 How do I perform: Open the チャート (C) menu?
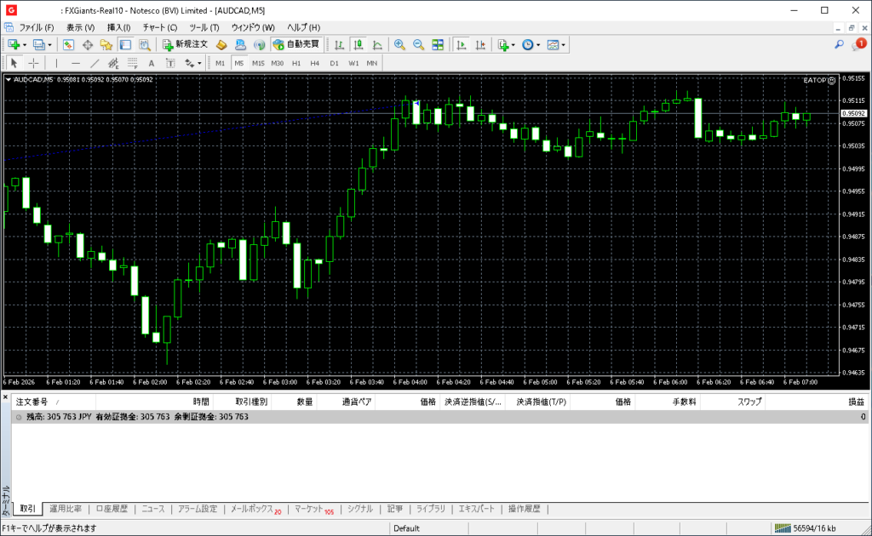160,27
